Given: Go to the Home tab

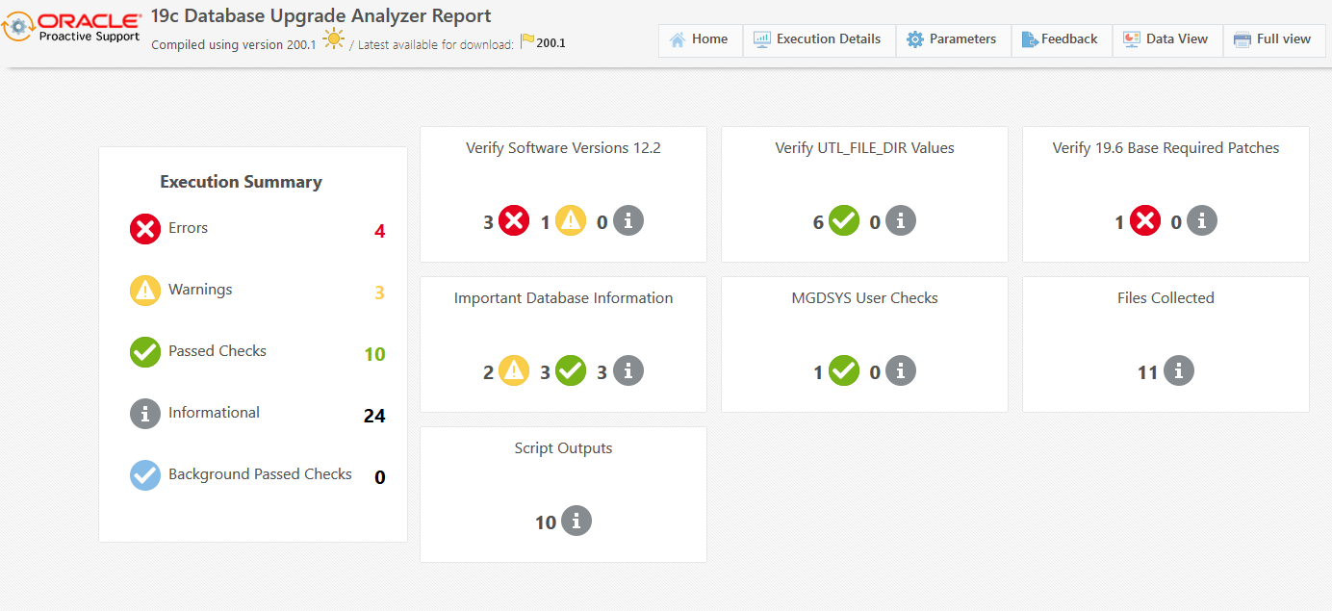Looking at the screenshot, I should [700, 40].
